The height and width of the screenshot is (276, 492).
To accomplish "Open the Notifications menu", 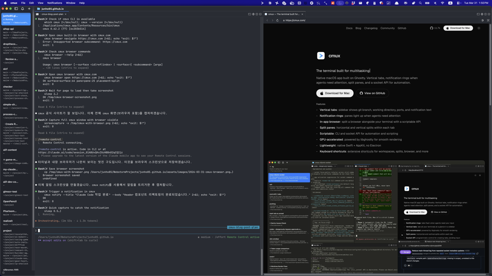I will click(x=55, y=3).
